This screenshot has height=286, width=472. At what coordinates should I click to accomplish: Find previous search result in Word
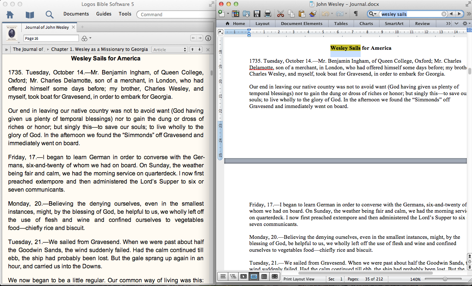click(x=451, y=14)
